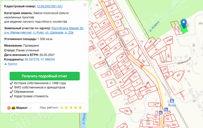The height and width of the screenshot is (128, 203).
Task: Click the third rating star
Action: (71, 108)
